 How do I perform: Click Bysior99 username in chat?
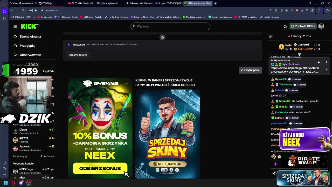[281, 79]
